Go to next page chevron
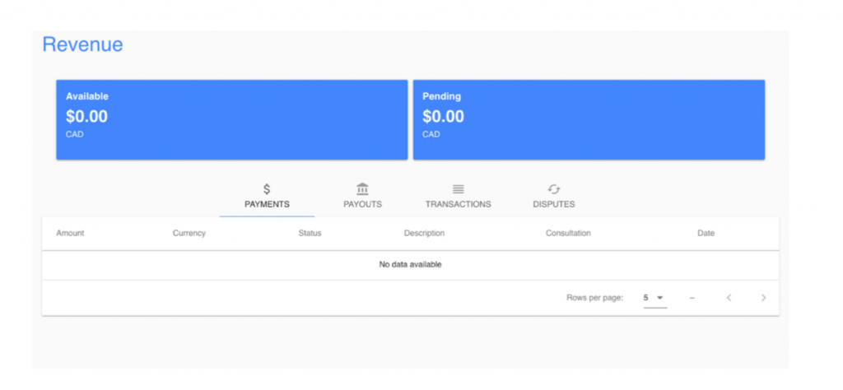Viewport: 843px width, 390px height. (x=763, y=298)
